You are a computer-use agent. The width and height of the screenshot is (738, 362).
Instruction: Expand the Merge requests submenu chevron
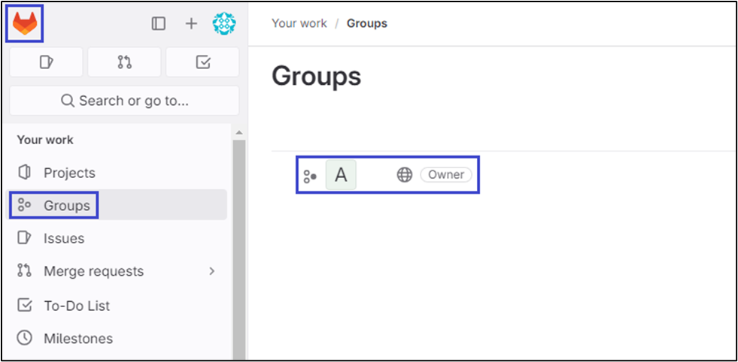tap(212, 271)
